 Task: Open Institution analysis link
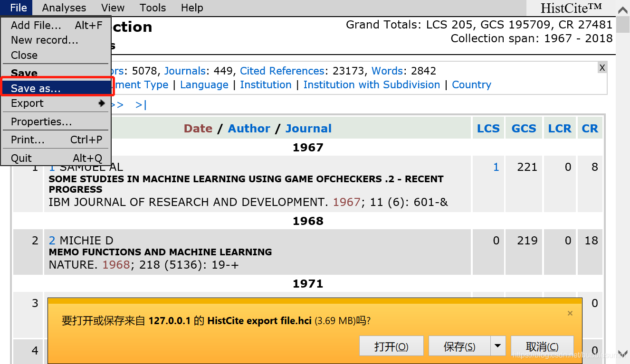pyautogui.click(x=266, y=85)
